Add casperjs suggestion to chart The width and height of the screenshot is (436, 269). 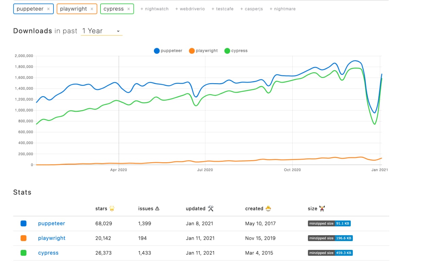251,9
